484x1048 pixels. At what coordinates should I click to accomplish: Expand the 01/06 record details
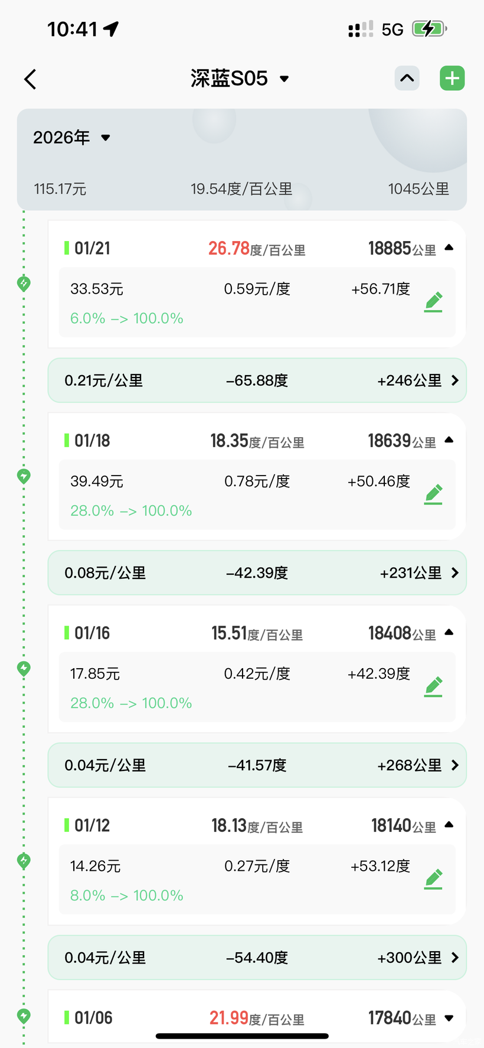click(x=449, y=1018)
